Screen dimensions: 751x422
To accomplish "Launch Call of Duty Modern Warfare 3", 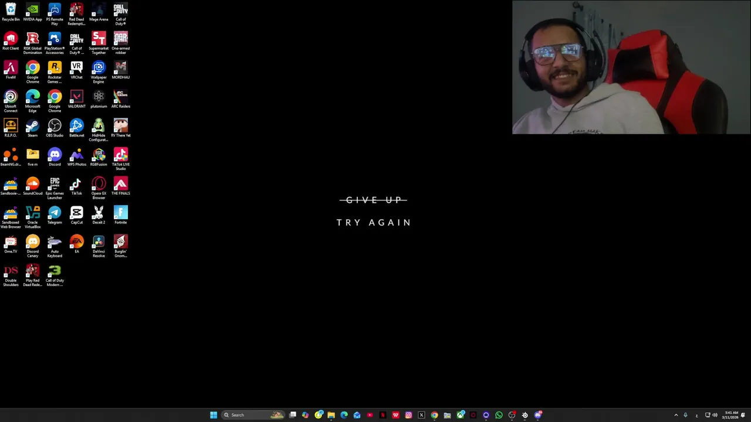I will (x=55, y=275).
